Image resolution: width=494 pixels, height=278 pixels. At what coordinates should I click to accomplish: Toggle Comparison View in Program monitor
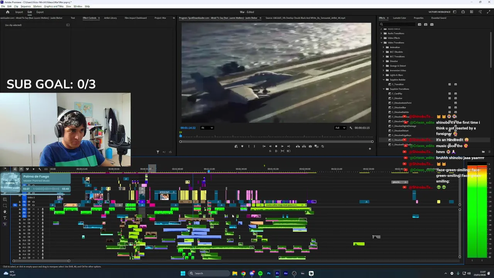(316, 146)
